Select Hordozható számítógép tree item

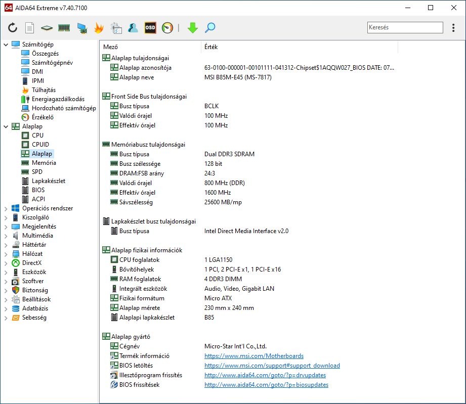point(64,108)
